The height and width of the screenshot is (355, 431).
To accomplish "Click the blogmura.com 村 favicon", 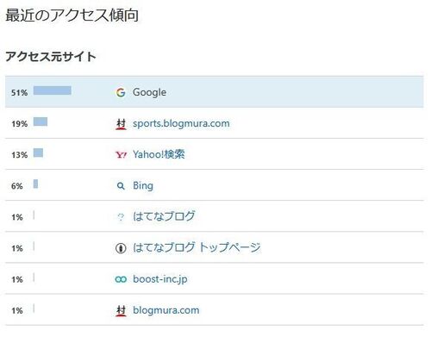I will (x=121, y=311).
